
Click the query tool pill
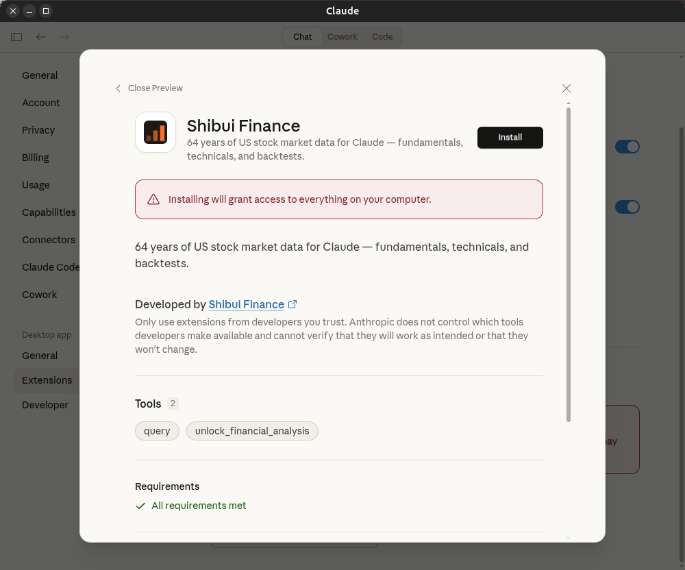pyautogui.click(x=157, y=431)
